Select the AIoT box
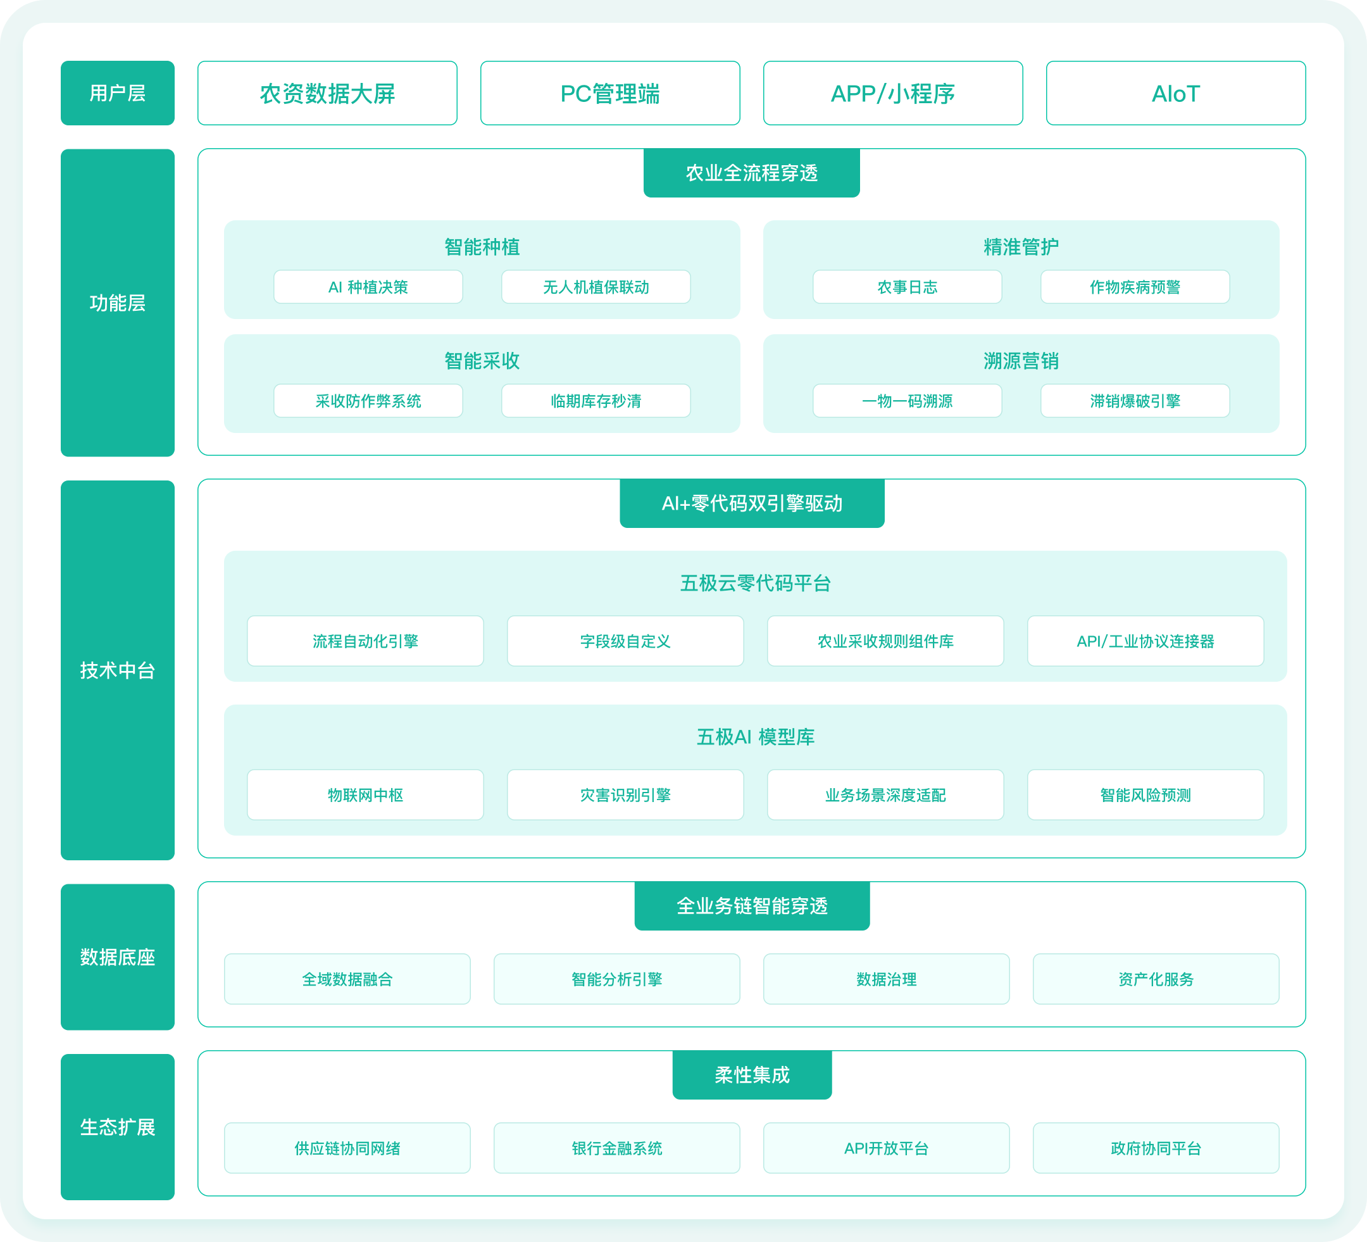This screenshot has width=1367, height=1242. coord(1176,93)
